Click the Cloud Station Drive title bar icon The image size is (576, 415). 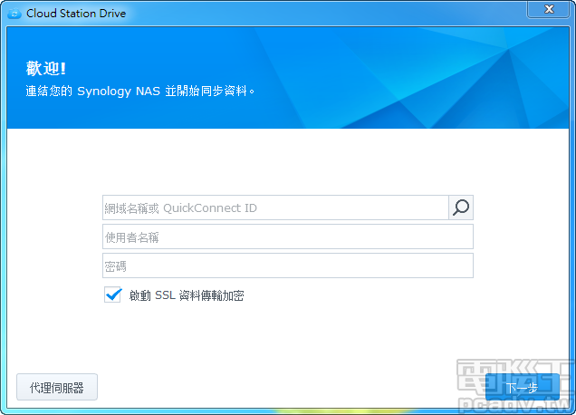14,14
